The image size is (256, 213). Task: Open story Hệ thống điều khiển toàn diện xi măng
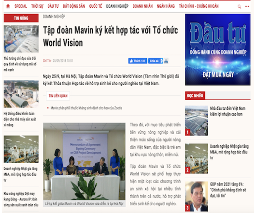[20, 119]
